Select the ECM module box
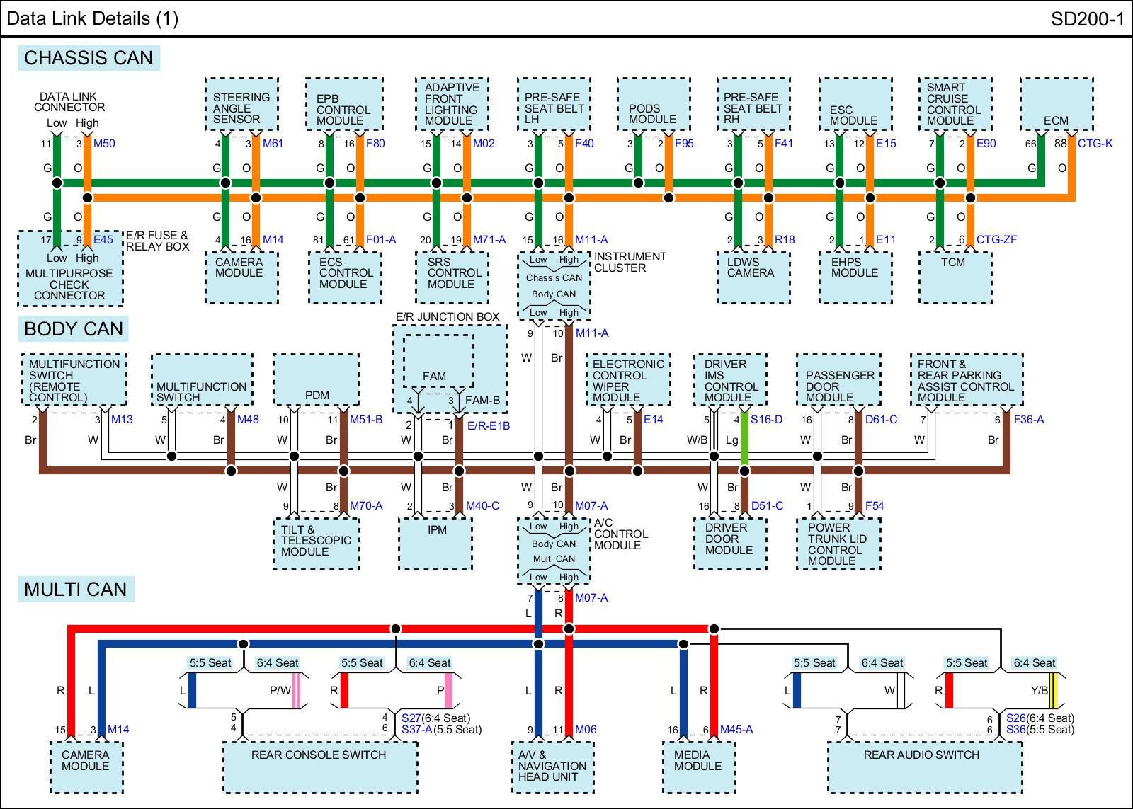 click(1055, 105)
